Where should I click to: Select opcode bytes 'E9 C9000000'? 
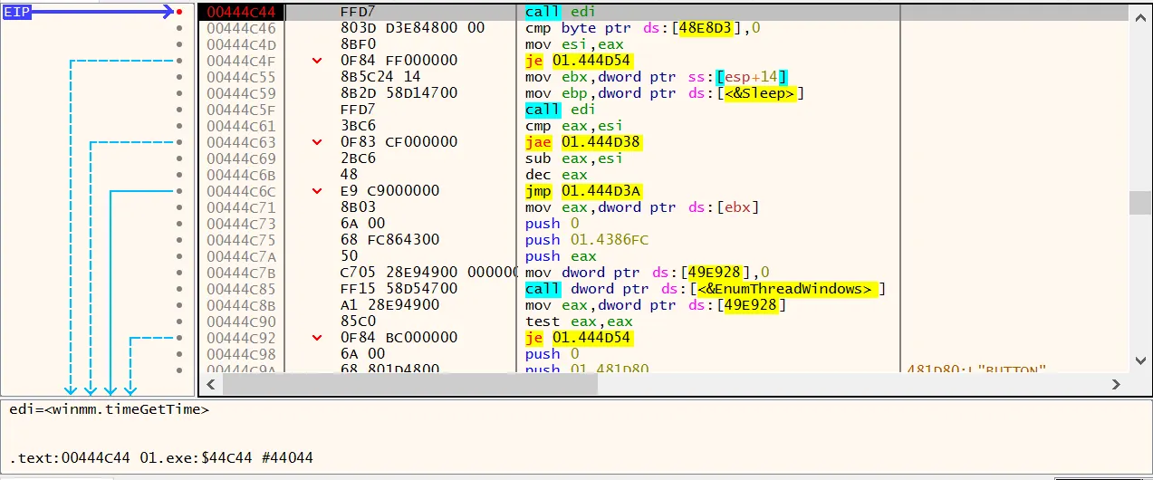click(x=389, y=191)
